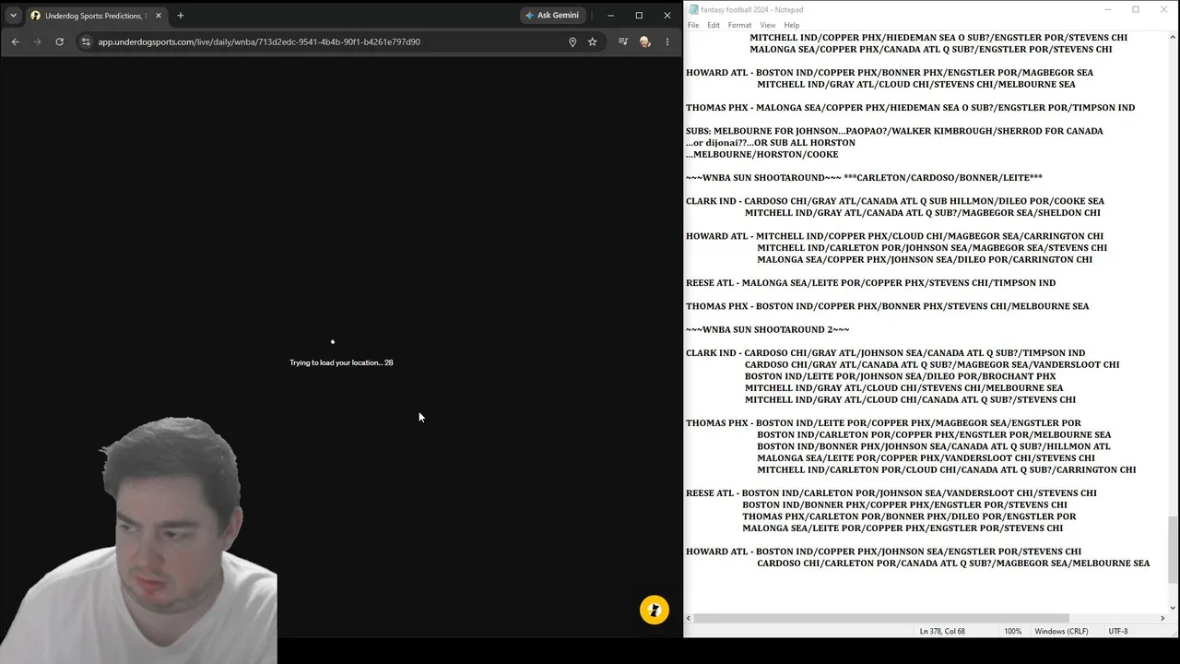1180x664 pixels.
Task: Click Notepad's horizontal scrollbar thumb
Action: 881,619
